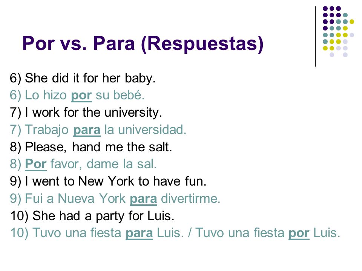The height and width of the screenshot is (271, 362).
Task: Click underlined 'para' before divertirme
Action: [143, 199]
